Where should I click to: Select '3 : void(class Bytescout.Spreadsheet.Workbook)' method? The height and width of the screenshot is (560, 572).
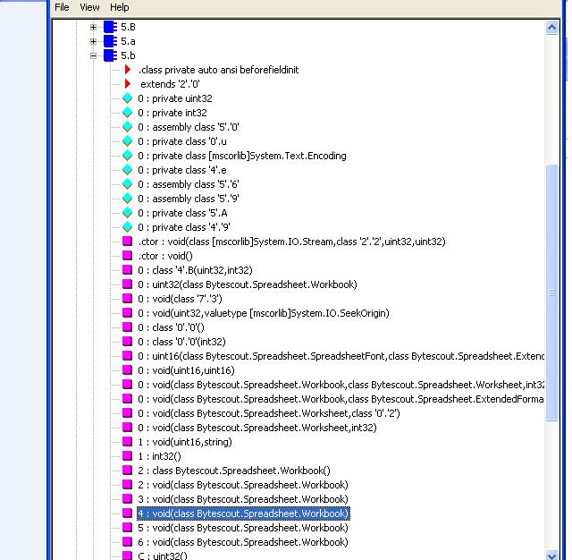click(x=243, y=499)
